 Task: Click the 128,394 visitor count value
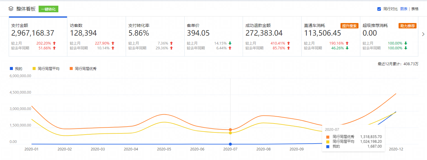(x=83, y=33)
